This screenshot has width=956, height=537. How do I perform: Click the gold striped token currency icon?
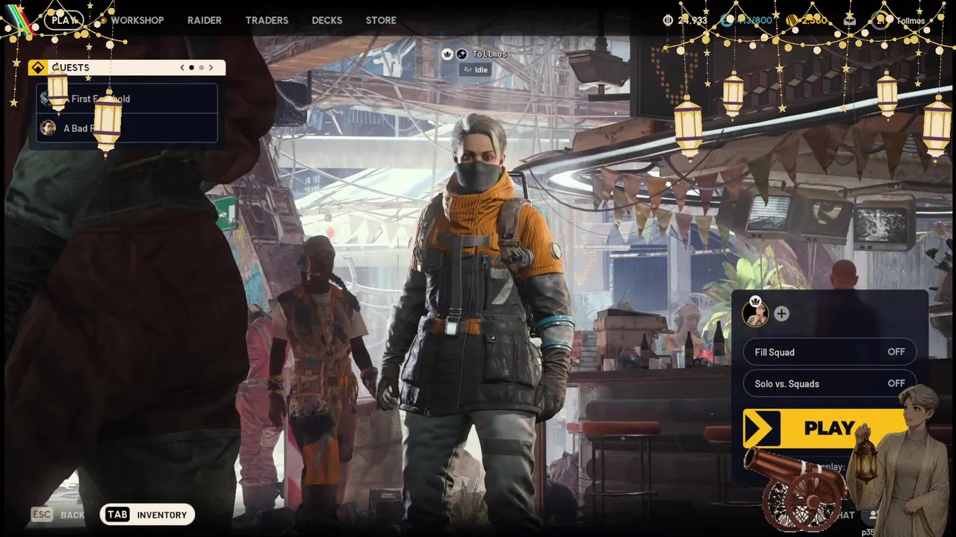[792, 20]
